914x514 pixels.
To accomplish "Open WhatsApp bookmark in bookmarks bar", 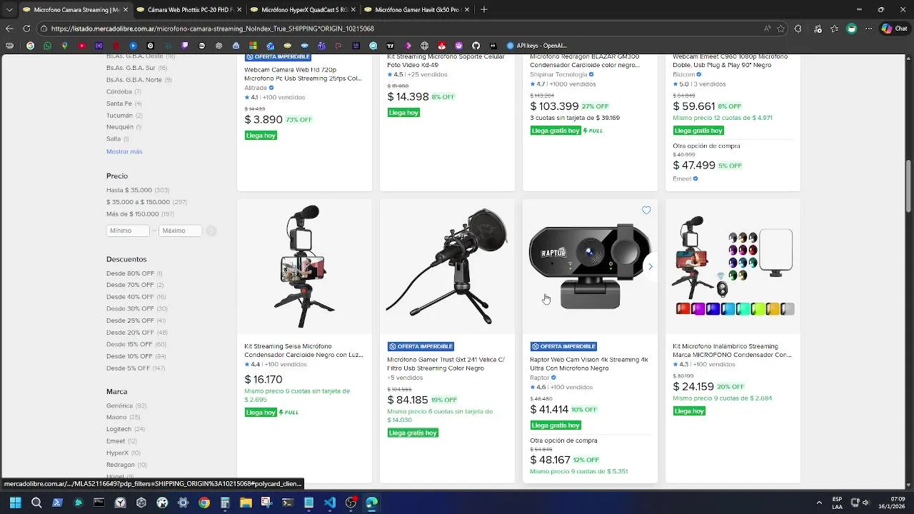I will [x=47, y=46].
